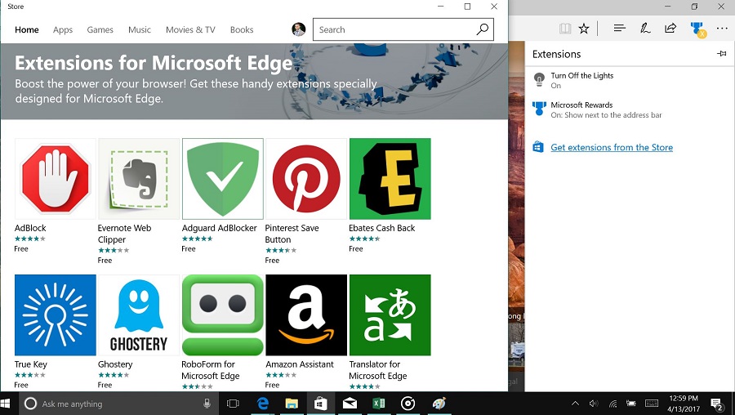Click the battery tray icon
Viewport: 735px width, 415px height.
[x=631, y=404]
